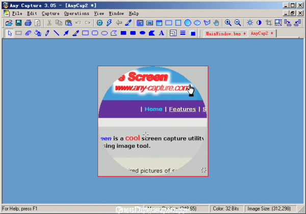Click capture OK button control icon
306x214 pixels.
[149, 23]
